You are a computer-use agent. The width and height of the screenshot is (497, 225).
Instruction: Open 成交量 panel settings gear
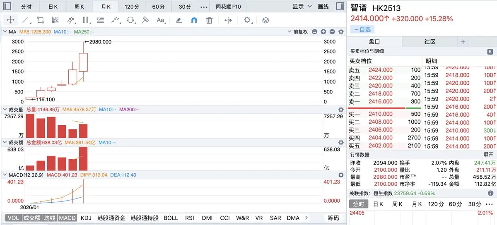(341, 110)
